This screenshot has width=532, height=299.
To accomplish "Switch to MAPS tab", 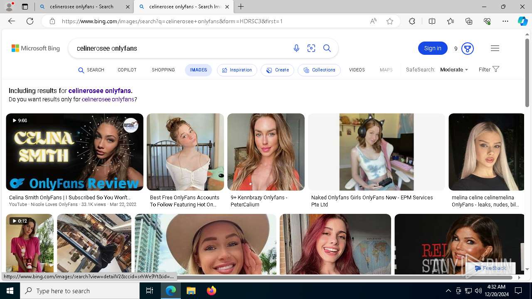I will [x=386, y=70].
